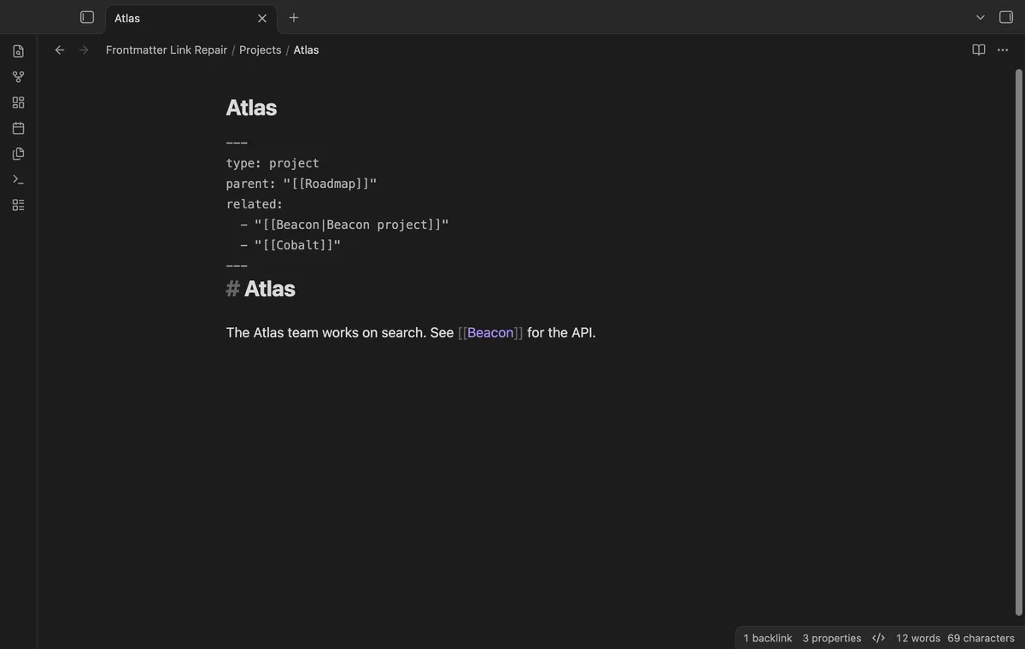This screenshot has height=649, width=1025.
Task: Open a new tab with plus icon
Action: (x=294, y=17)
